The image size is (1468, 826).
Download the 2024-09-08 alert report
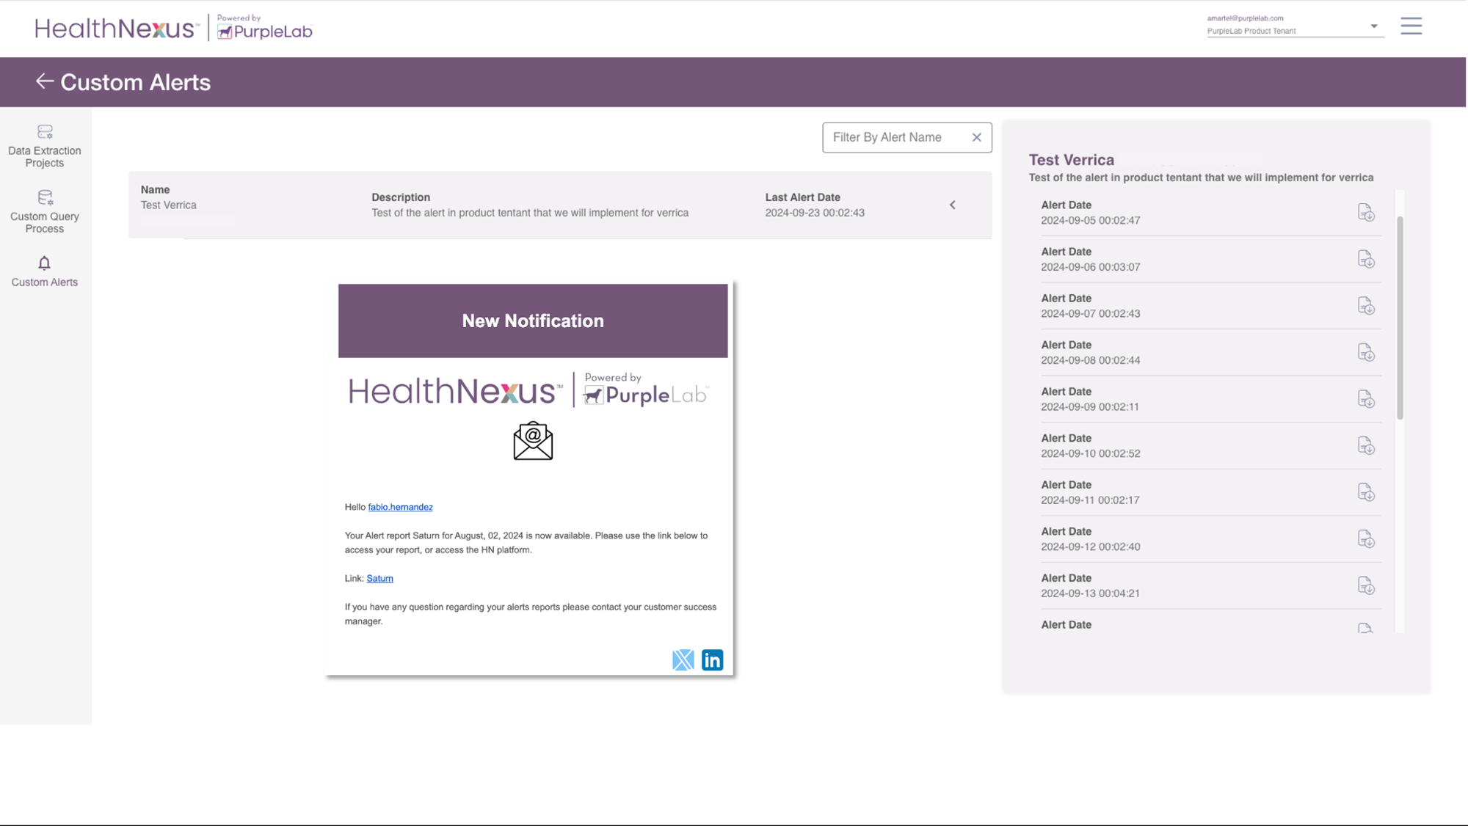coord(1365,353)
